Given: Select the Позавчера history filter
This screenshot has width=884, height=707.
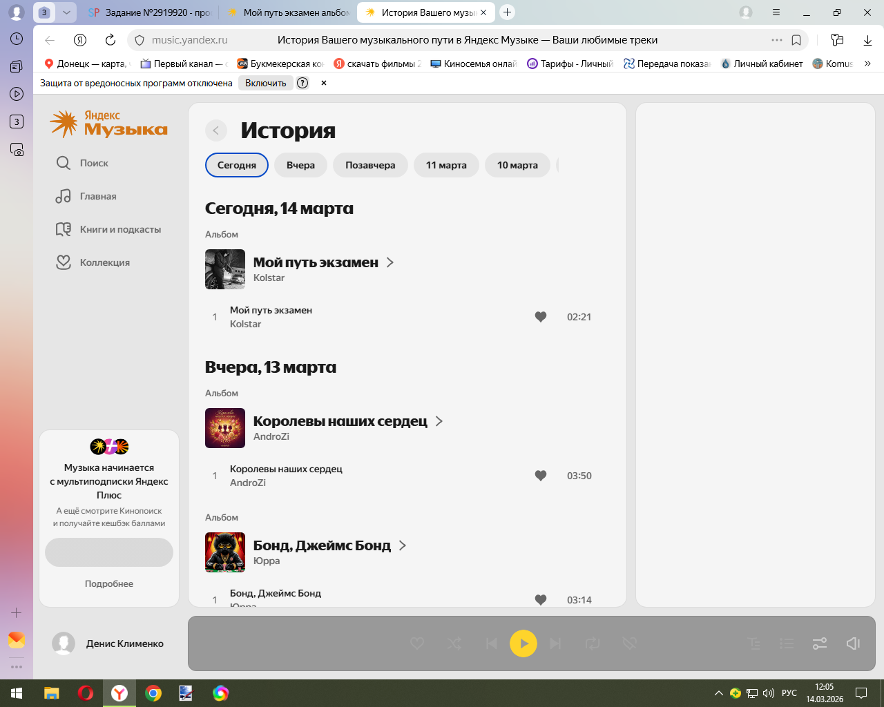Looking at the screenshot, I should 370,165.
